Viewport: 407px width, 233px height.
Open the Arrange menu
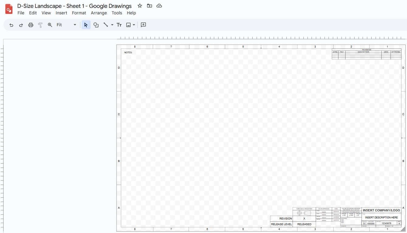(99, 13)
